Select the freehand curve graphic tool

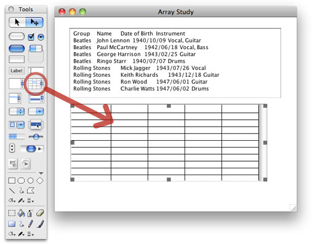tap(22, 191)
